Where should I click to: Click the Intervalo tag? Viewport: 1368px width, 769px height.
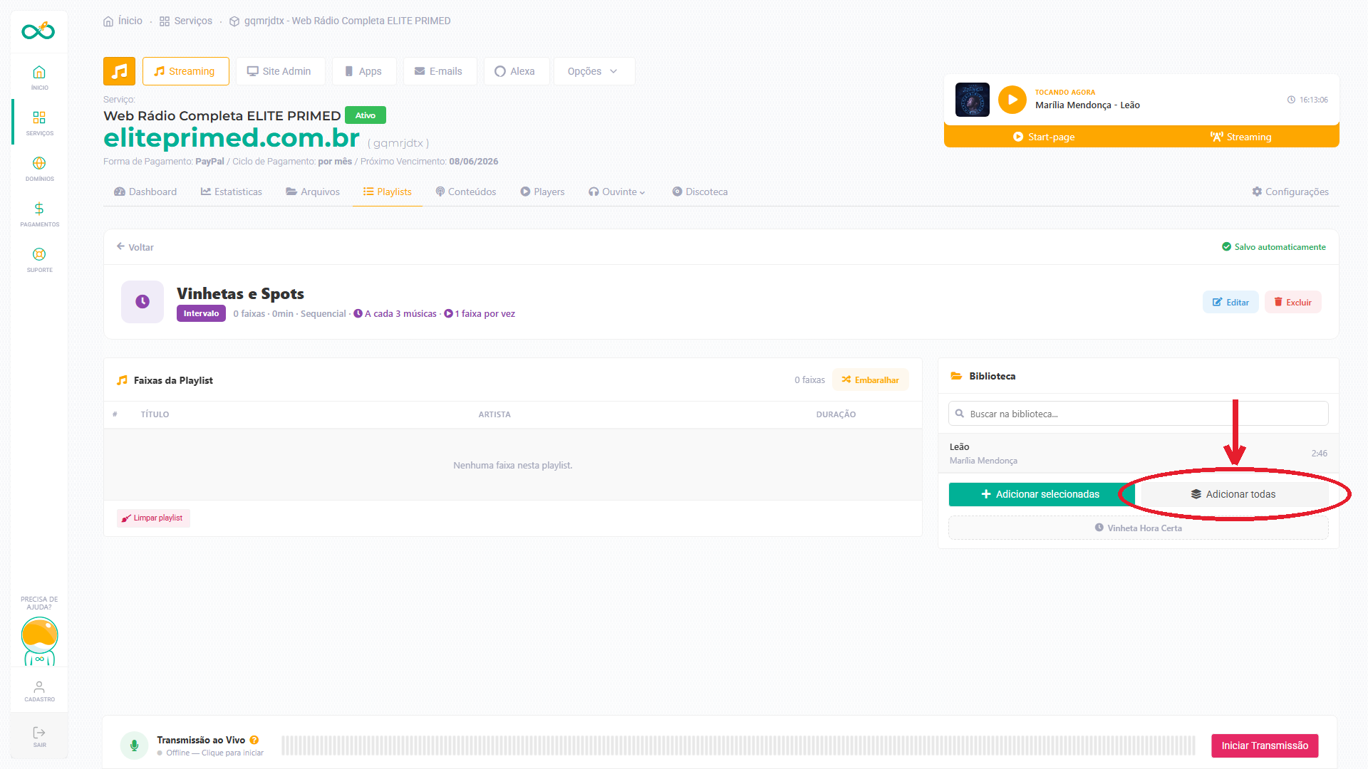[x=201, y=313]
